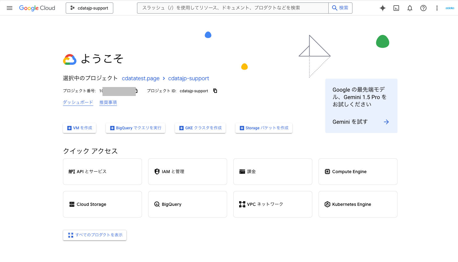The height and width of the screenshot is (262, 458).
Task: Open the three-dot settings menu
Action: pos(437,8)
